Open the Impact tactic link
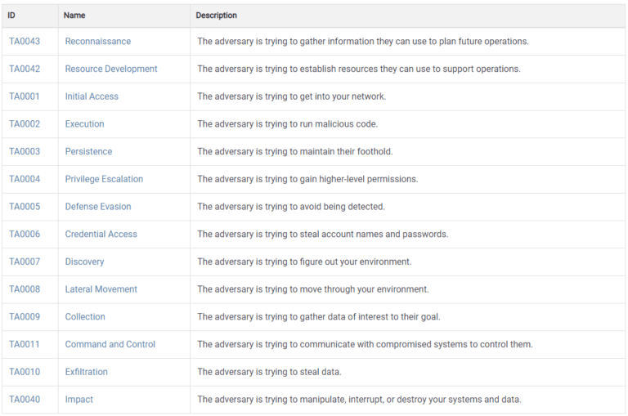This screenshot has height=416, width=628. (x=78, y=400)
